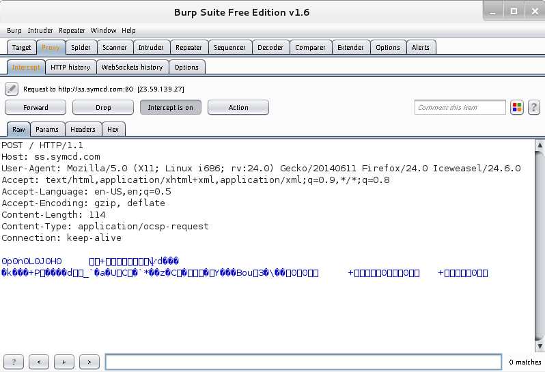Open the Intruder menu in menu bar
Image resolution: width=545 pixels, height=372 pixels.
(40, 31)
